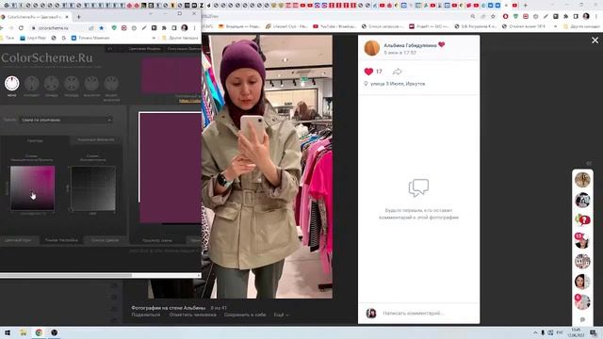Collapse the chat sidebar with the arrow above it

(589, 163)
